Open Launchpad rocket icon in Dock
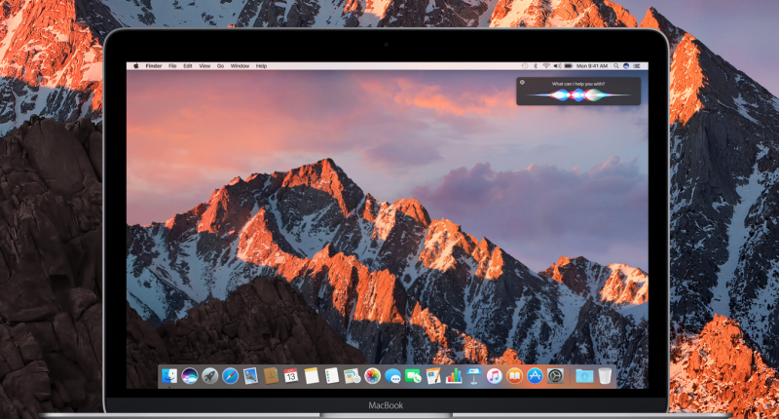The height and width of the screenshot is (419, 779). tap(209, 376)
